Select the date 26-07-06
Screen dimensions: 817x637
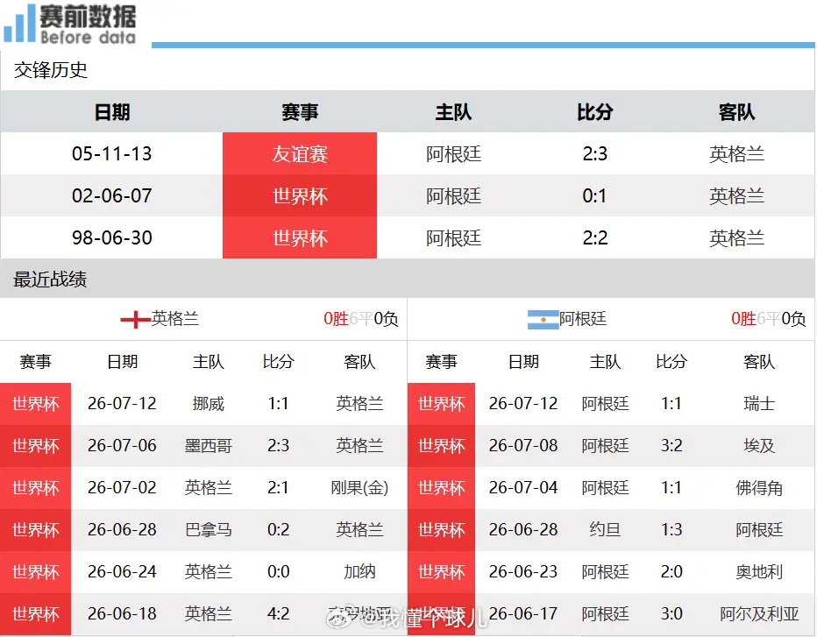(x=122, y=445)
